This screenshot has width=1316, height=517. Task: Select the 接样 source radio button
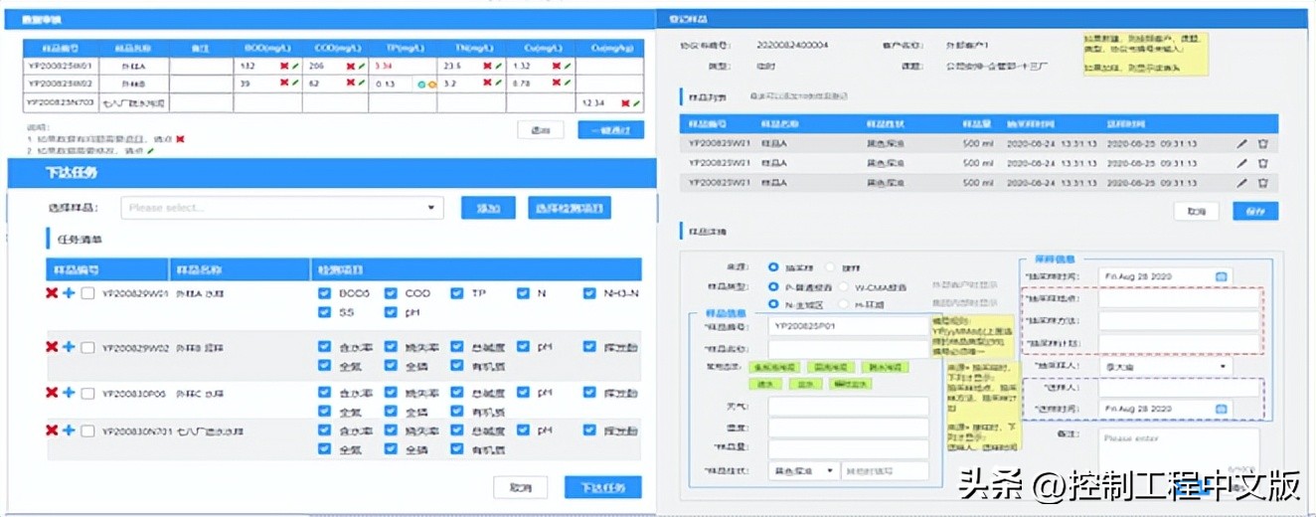pos(831,267)
